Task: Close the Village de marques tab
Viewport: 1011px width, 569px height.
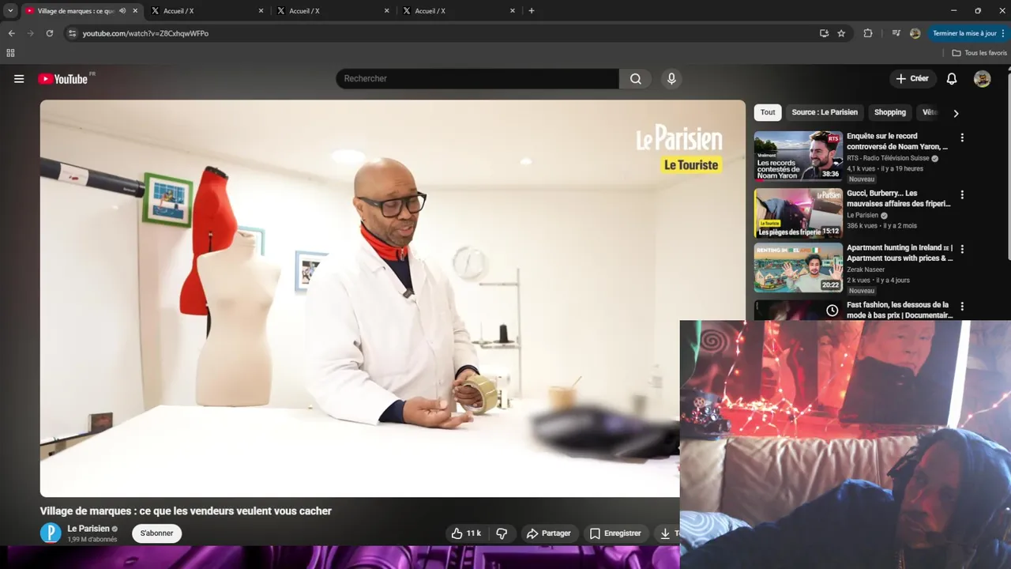Action: pyautogui.click(x=135, y=11)
